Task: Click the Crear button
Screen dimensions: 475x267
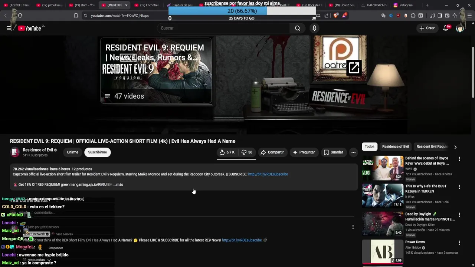Action: pyautogui.click(x=427, y=28)
